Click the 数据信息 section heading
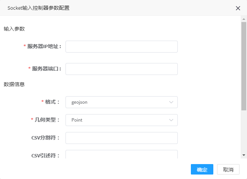This screenshot has height=179, width=247. [14, 84]
